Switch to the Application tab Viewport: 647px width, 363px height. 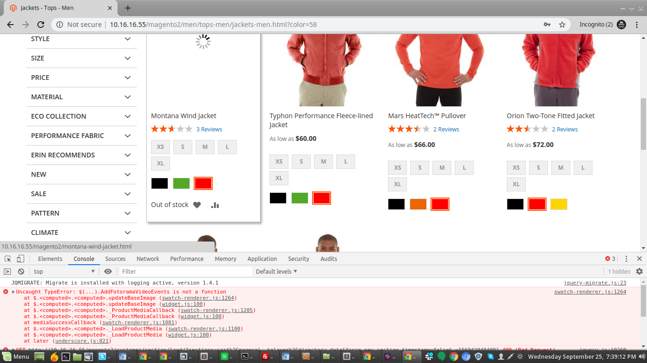pyautogui.click(x=262, y=259)
